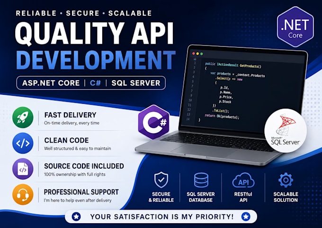This screenshot has height=228, width=322.
Task: Click the cloud API icon
Action: pyautogui.click(x=243, y=181)
